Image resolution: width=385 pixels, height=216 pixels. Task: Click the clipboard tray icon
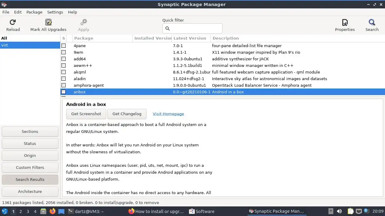coord(351,211)
